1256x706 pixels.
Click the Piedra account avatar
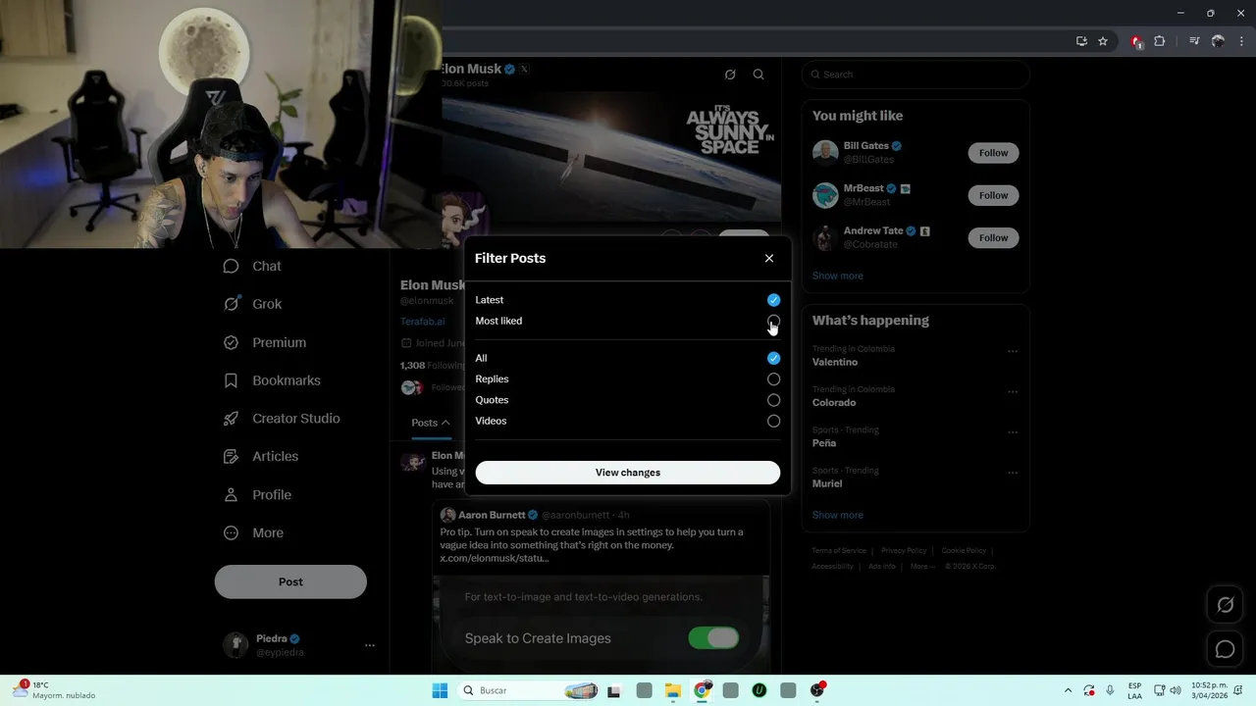point(235,644)
